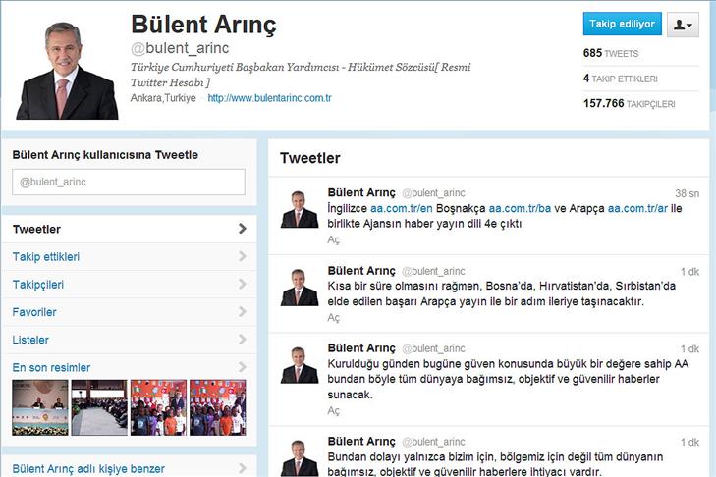View the 157.766 Takipçileri count
Image resolution: width=716 pixels, height=477 pixels.
click(x=629, y=104)
